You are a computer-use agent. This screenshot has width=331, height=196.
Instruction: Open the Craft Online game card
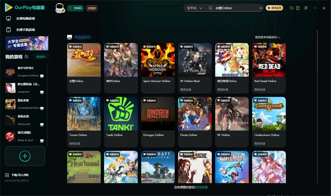[158, 167]
